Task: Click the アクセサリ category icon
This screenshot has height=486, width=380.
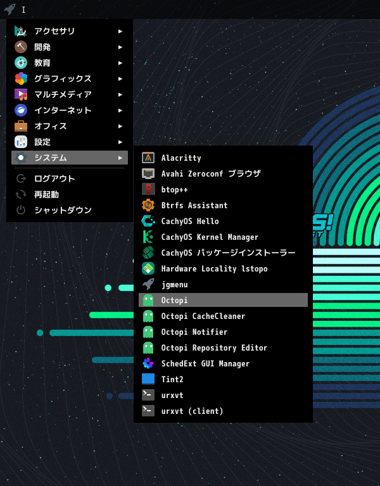Action: 21,31
